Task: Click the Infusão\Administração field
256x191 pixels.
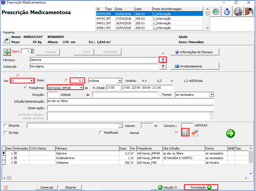Action: 130,101
